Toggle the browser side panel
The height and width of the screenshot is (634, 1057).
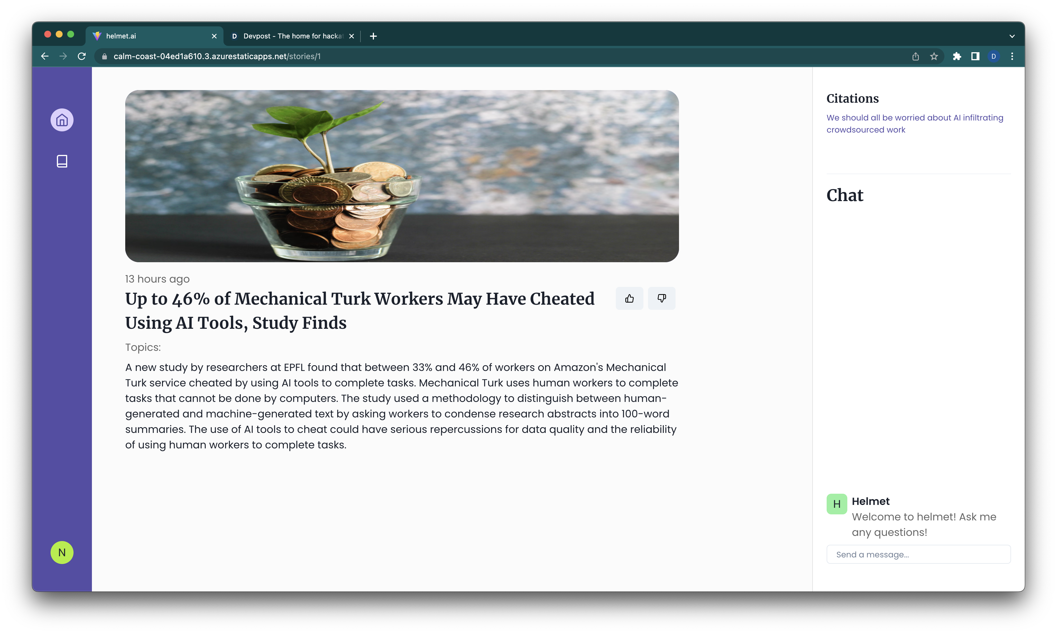(x=975, y=57)
